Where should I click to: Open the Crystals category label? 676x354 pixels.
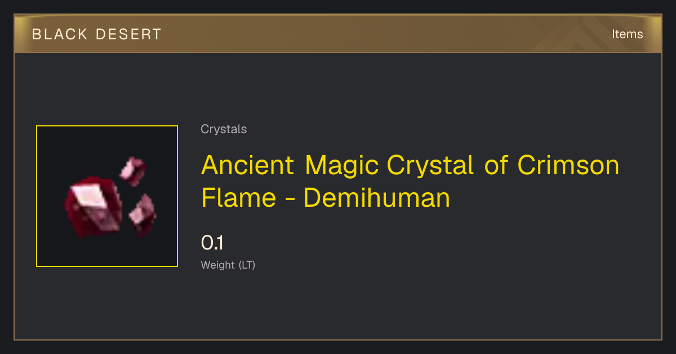pyautogui.click(x=224, y=129)
